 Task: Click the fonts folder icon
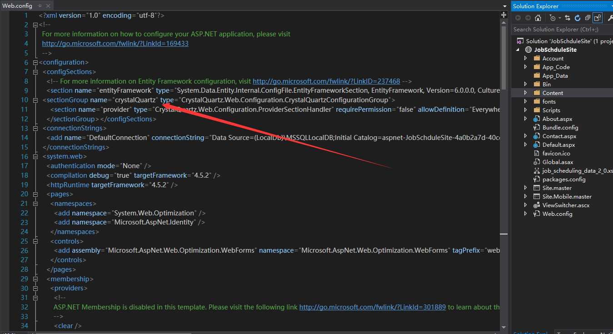click(x=536, y=101)
